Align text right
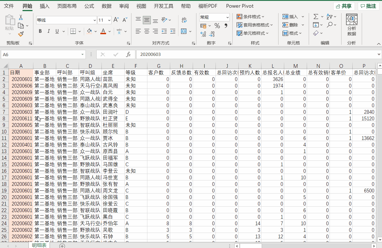 pos(155,31)
